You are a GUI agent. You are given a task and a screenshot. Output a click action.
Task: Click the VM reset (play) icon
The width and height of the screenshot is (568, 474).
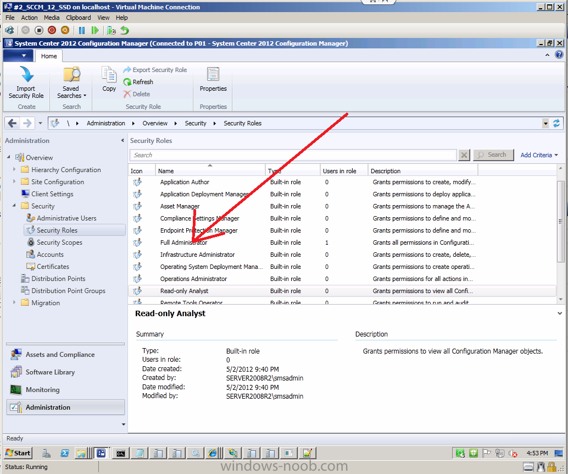95,30
